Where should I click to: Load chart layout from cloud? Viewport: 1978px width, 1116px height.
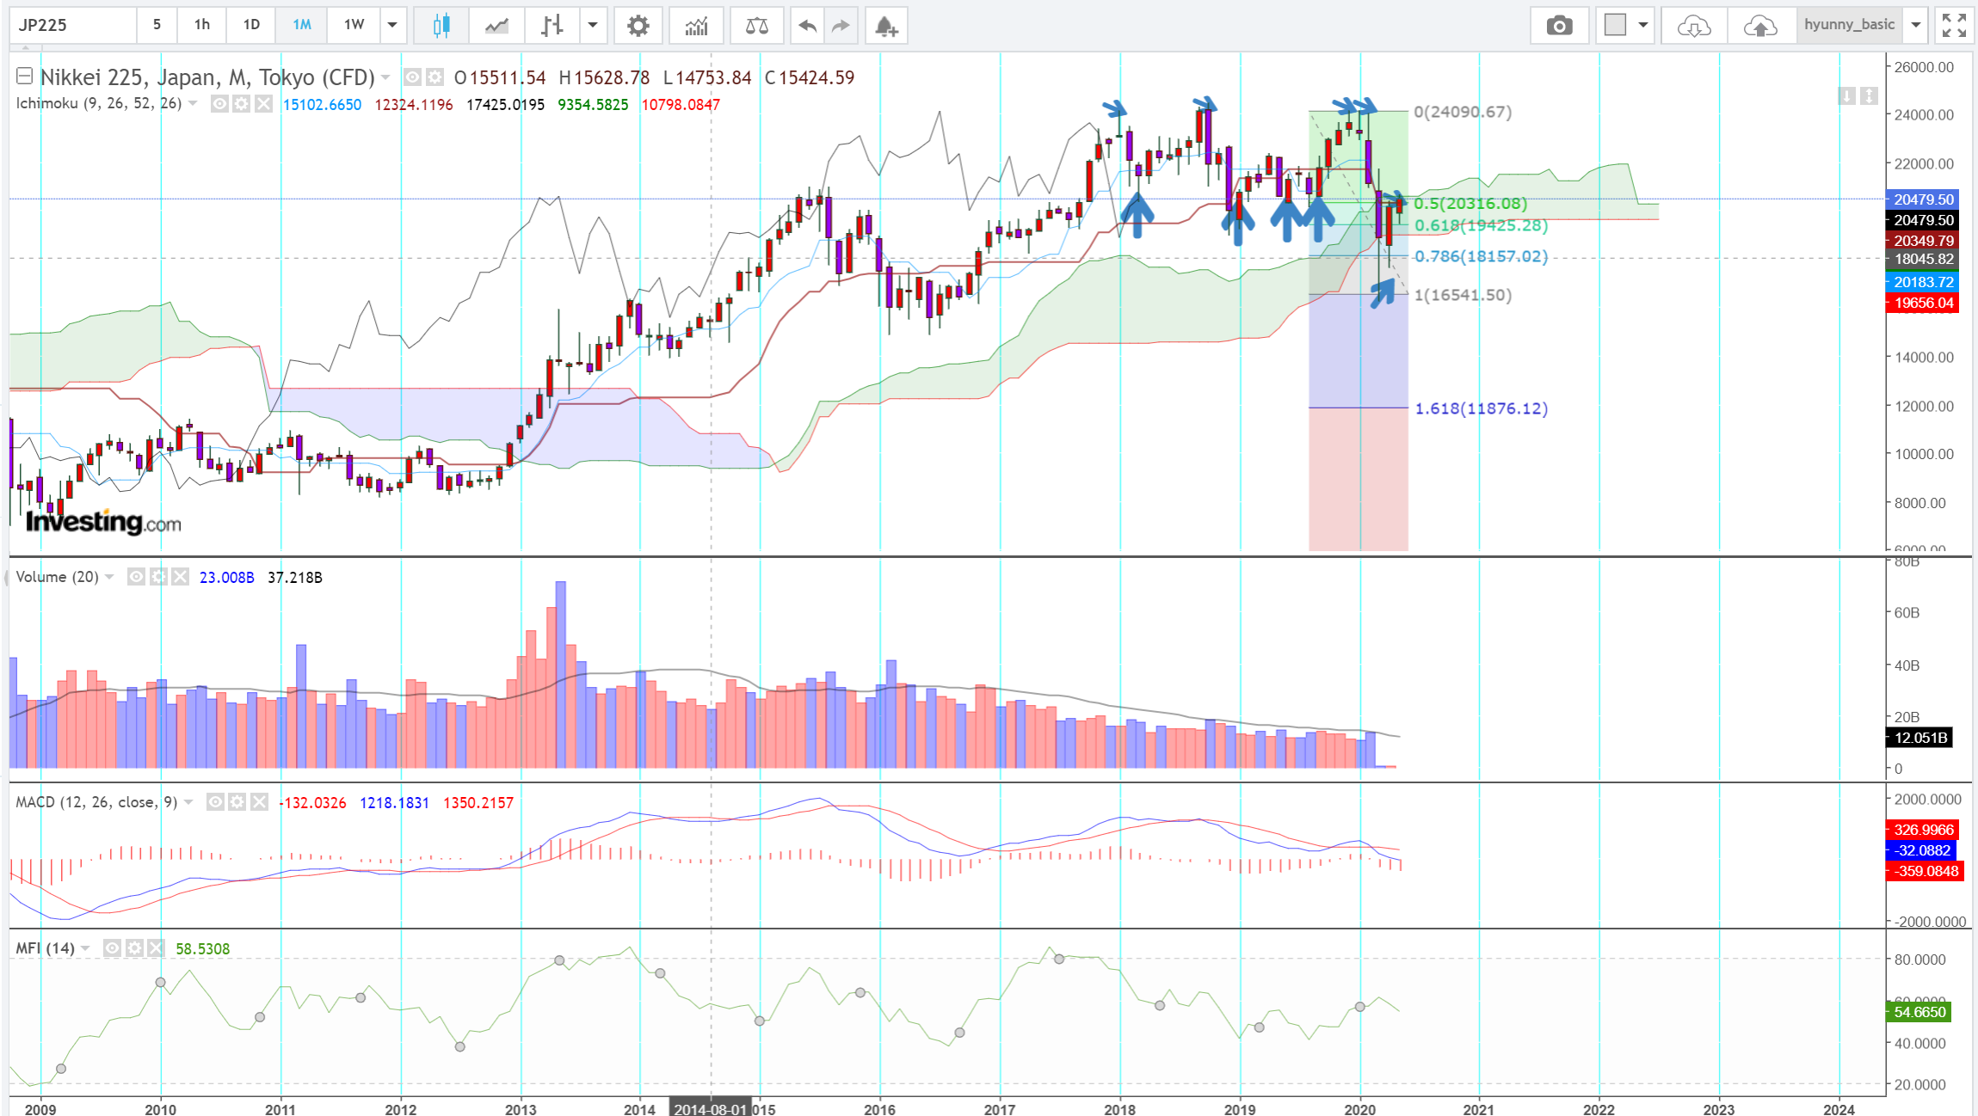point(1693,25)
